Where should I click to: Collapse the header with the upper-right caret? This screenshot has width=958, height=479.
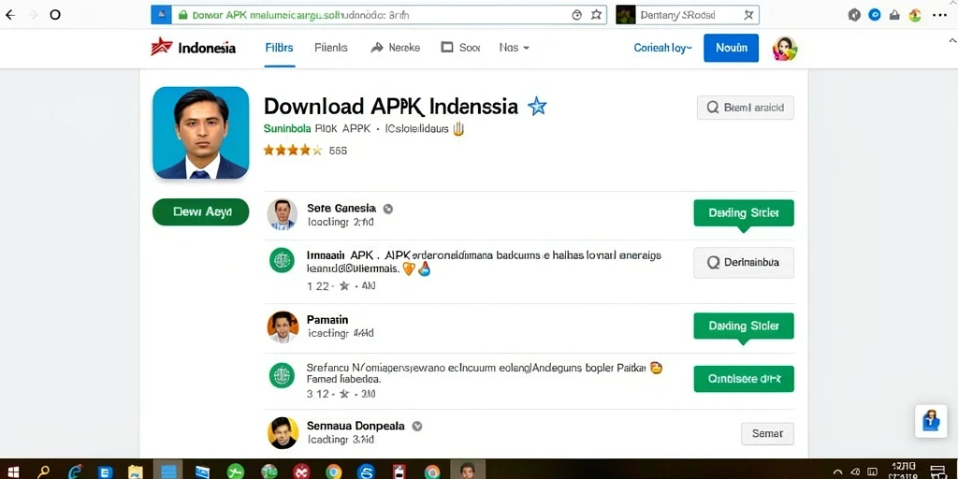[951, 40]
